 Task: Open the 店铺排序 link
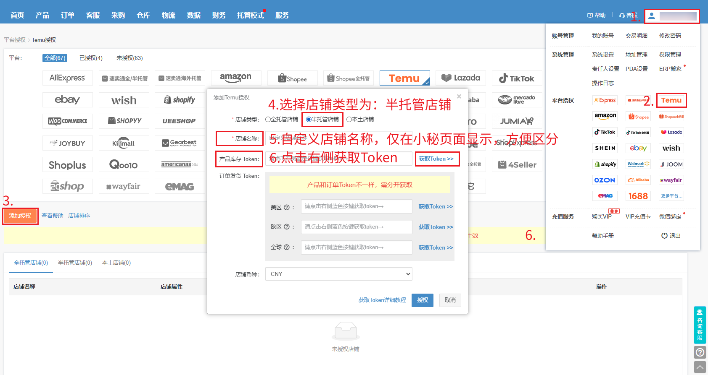click(79, 216)
